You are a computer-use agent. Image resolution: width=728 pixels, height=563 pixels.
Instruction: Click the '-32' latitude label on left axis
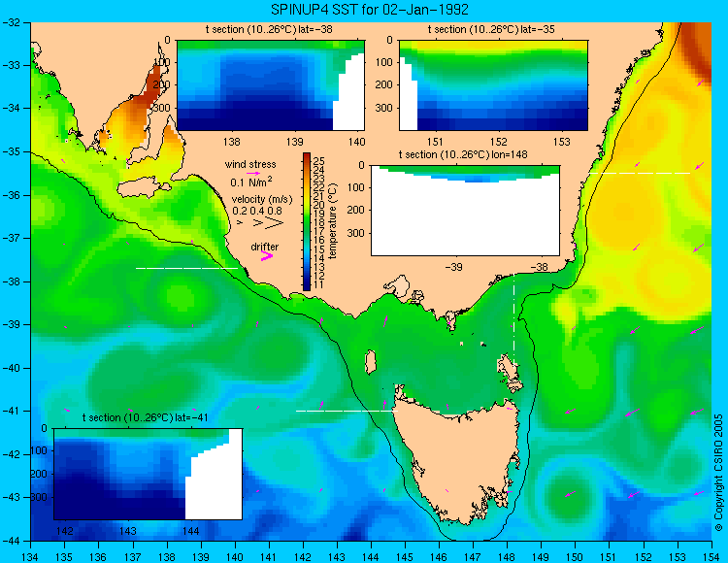pos(13,22)
